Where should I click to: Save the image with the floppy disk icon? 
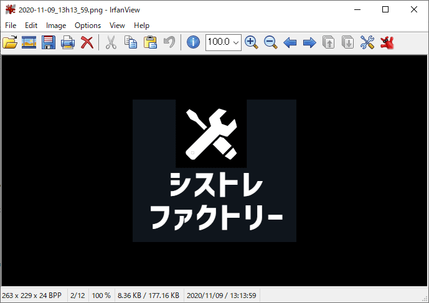(49, 42)
